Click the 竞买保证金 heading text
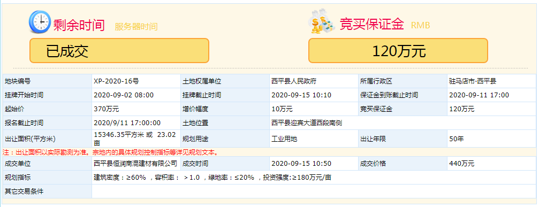The width and height of the screenshot is (539, 207). click(371, 25)
